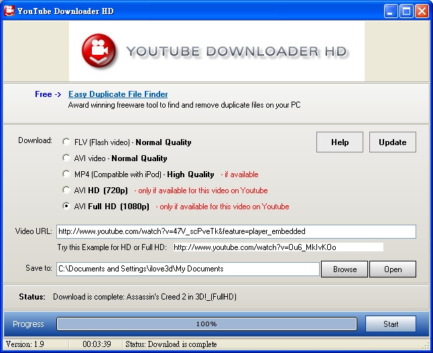Screen dimensions: 433x353
Task: Click the YouTube Downloader HD title bar icon
Action: tap(9, 11)
